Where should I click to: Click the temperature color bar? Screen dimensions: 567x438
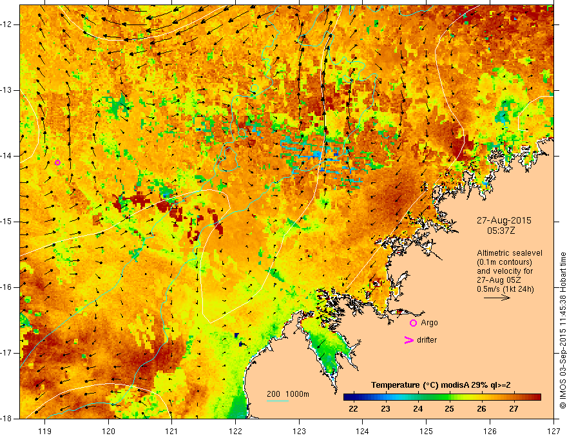coord(442,397)
